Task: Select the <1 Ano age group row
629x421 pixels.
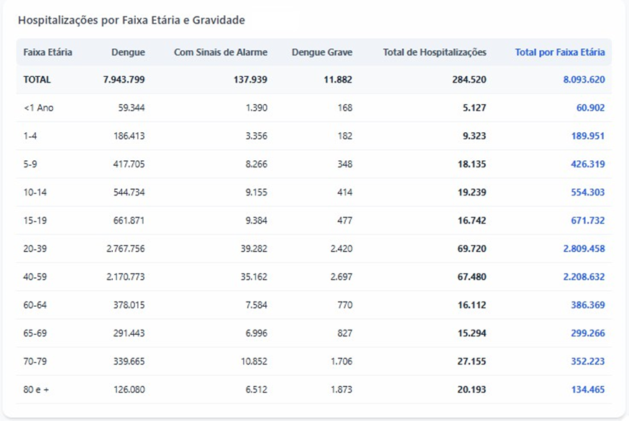Action: [39, 108]
